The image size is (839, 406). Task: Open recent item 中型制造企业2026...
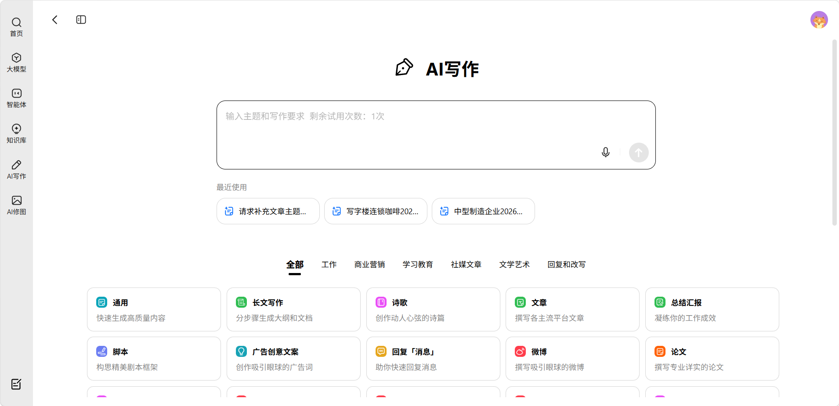click(483, 211)
